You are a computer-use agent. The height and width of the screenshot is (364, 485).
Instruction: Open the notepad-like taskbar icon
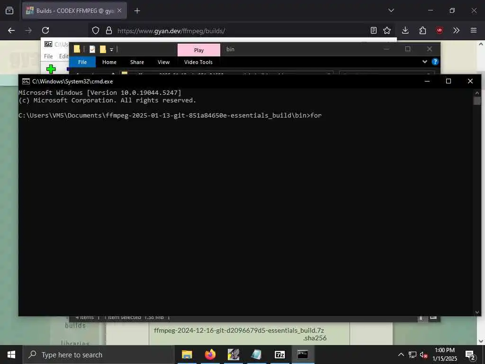tap(256, 355)
